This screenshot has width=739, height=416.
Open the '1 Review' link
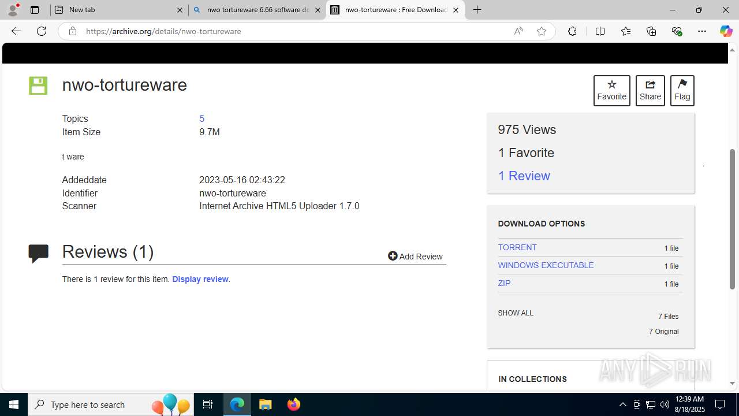click(x=524, y=176)
